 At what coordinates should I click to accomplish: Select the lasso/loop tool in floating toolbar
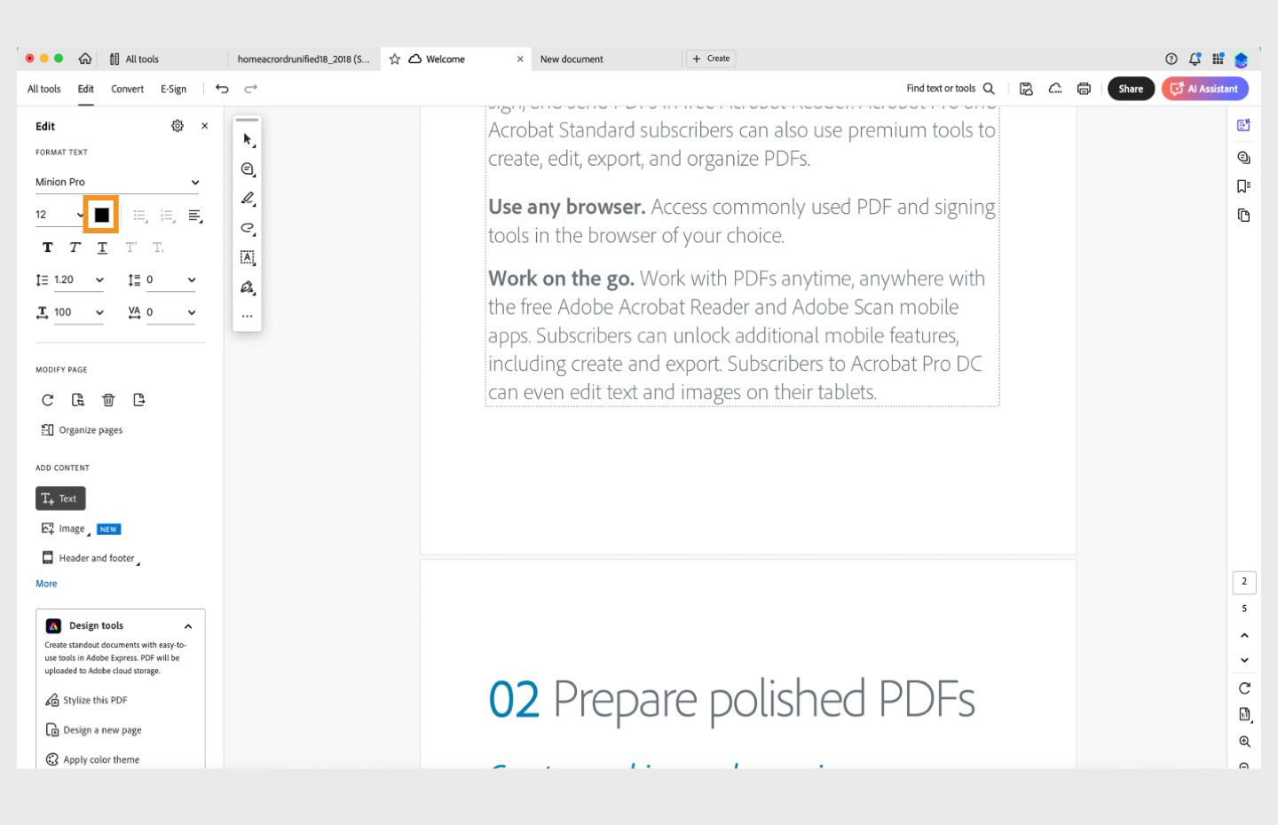point(248,228)
